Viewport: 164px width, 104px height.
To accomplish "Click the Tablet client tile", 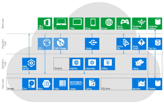I will coord(76,24).
